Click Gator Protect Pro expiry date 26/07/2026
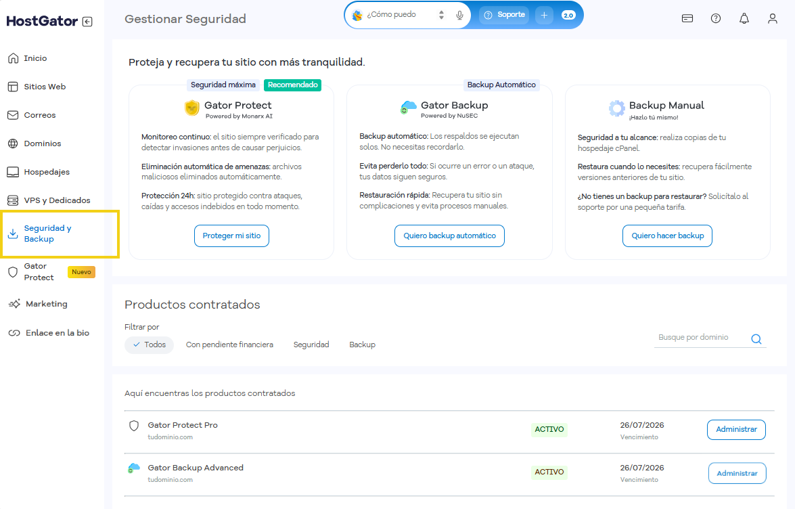The height and width of the screenshot is (509, 795). click(642, 425)
